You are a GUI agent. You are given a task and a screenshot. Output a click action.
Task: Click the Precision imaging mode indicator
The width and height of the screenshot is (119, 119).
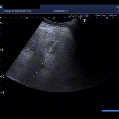101,15
